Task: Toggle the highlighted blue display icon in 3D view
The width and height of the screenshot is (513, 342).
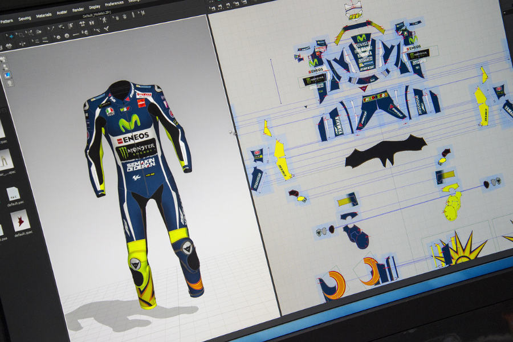Action: point(7,75)
